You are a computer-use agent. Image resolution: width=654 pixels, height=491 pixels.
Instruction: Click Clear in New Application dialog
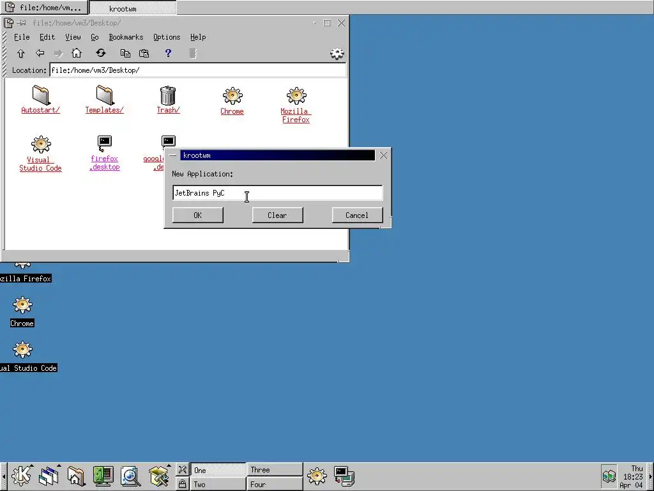(277, 215)
